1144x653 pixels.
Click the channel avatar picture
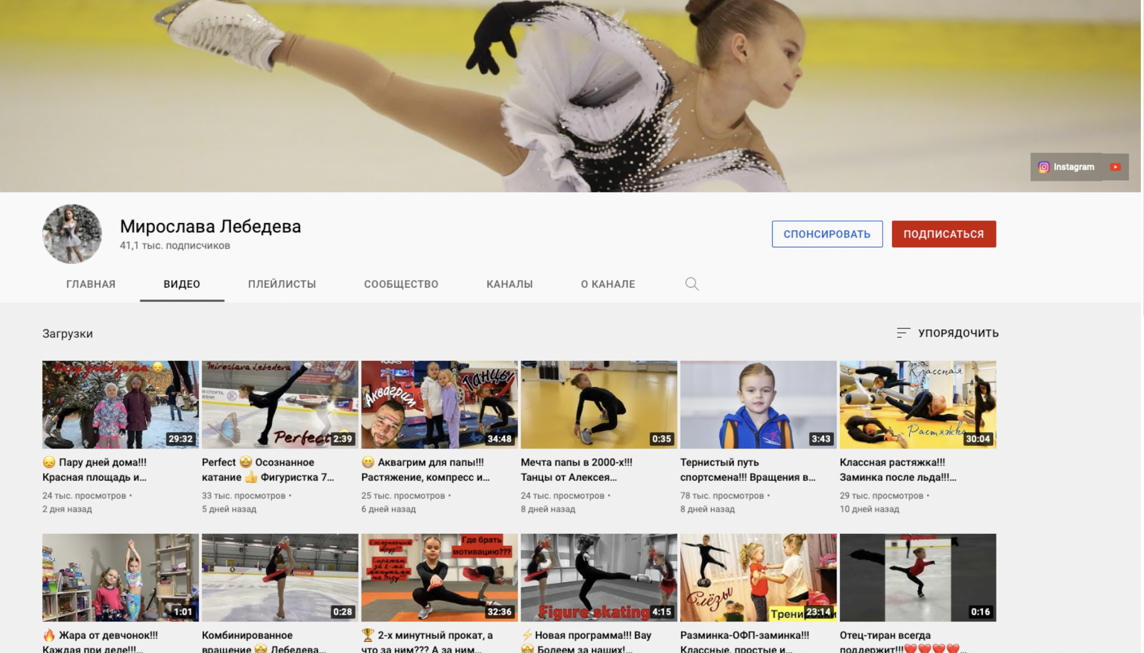pos(72,234)
